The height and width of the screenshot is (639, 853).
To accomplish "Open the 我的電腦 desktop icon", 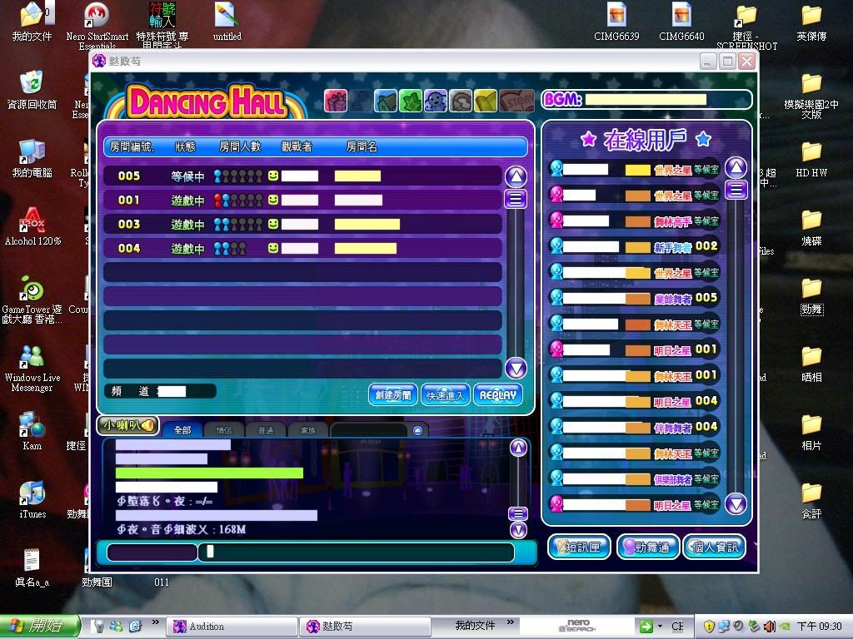I will pyautogui.click(x=32, y=159).
